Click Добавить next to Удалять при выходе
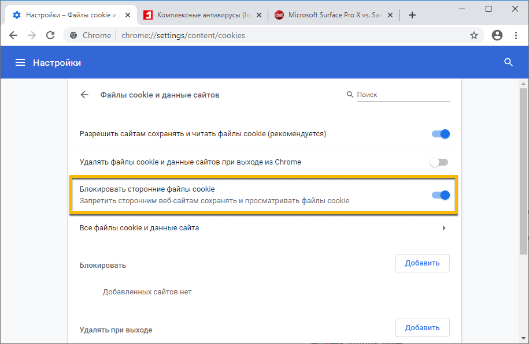The image size is (529, 344). click(x=422, y=327)
